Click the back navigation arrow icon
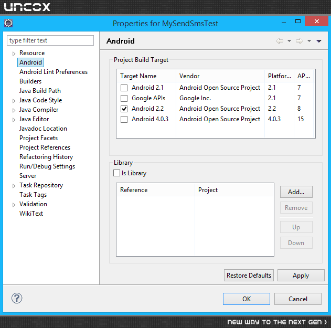The image size is (331, 328). pyautogui.click(x=280, y=41)
